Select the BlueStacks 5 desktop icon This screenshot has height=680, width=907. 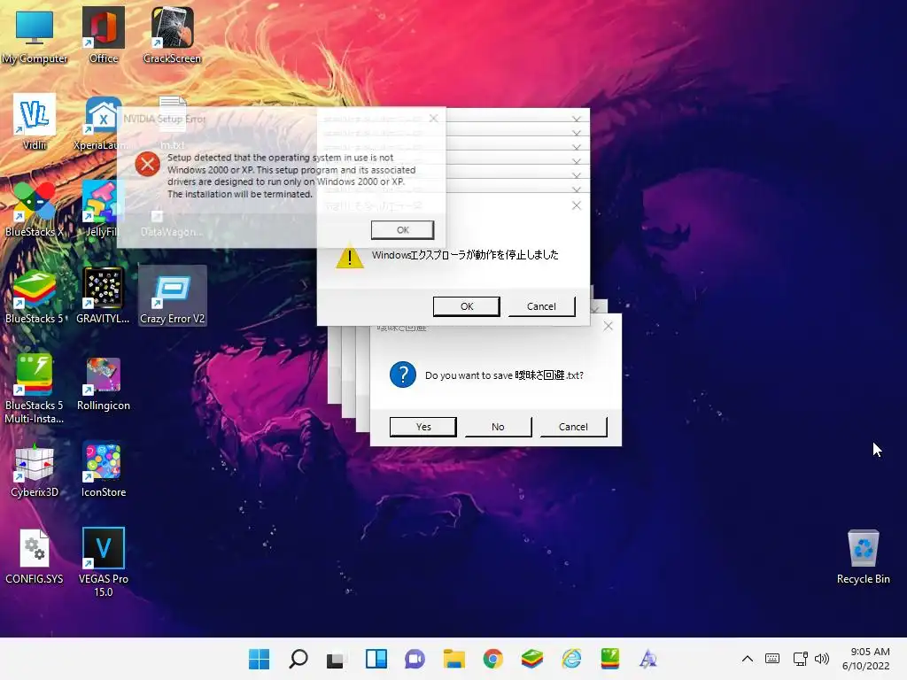[35, 295]
